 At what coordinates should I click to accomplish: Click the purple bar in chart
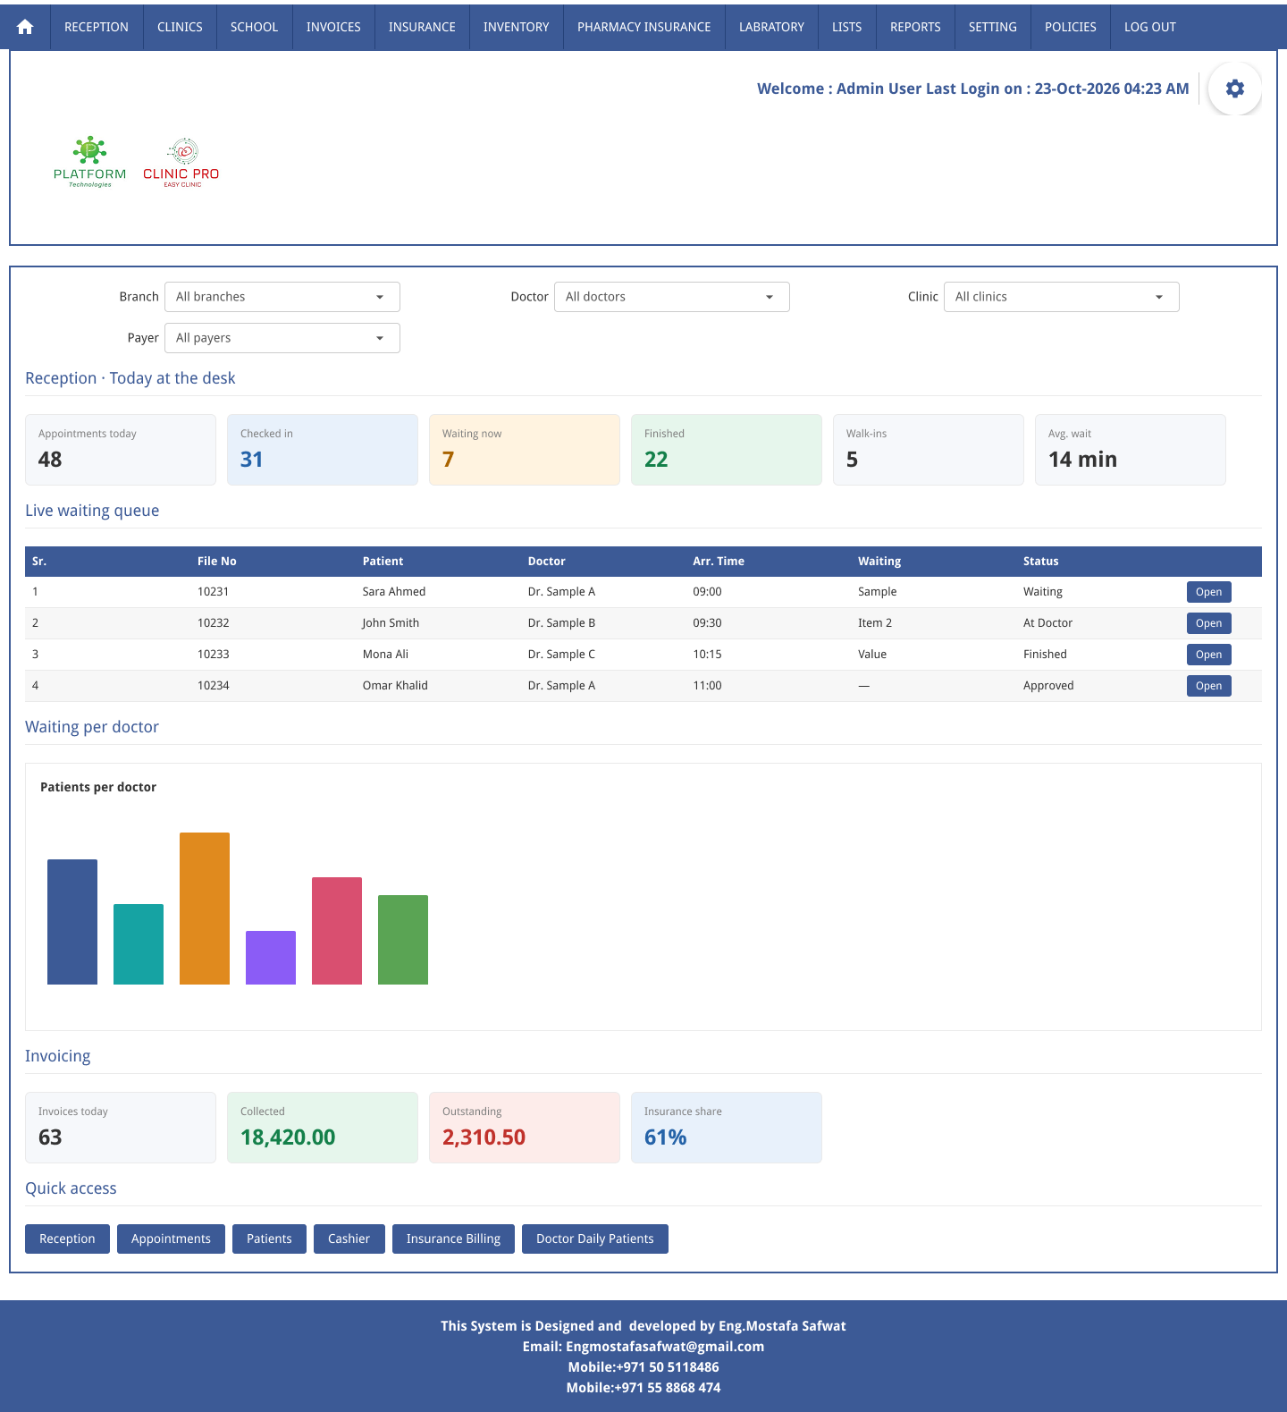(x=271, y=958)
